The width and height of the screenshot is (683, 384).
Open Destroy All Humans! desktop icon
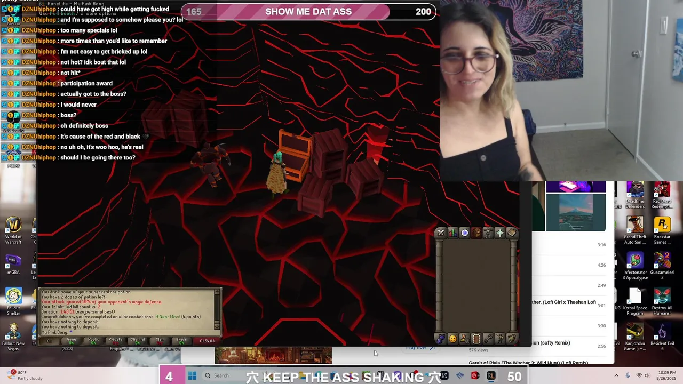click(x=662, y=301)
